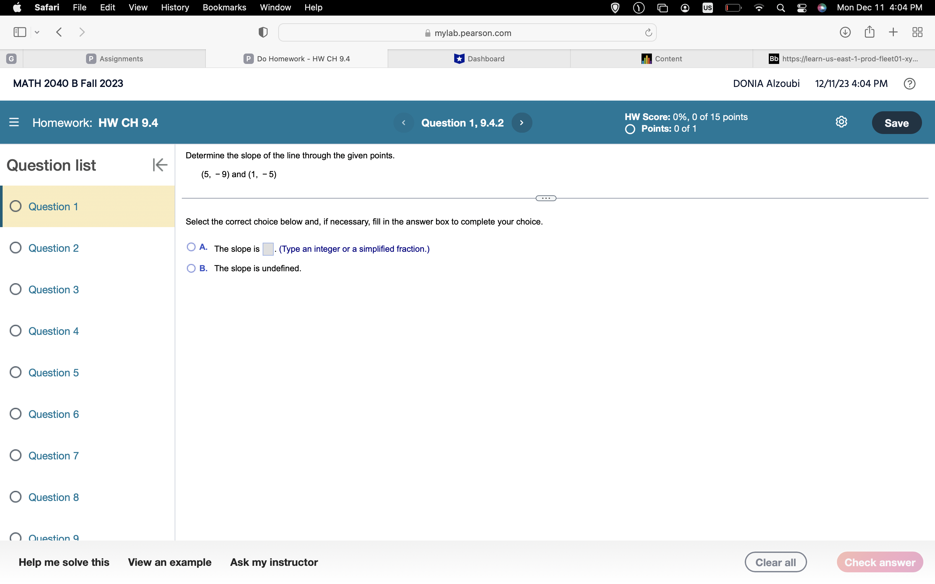Open the hamburger menu beside Homework
Viewport: 935px width, 584px height.
pyautogui.click(x=14, y=122)
